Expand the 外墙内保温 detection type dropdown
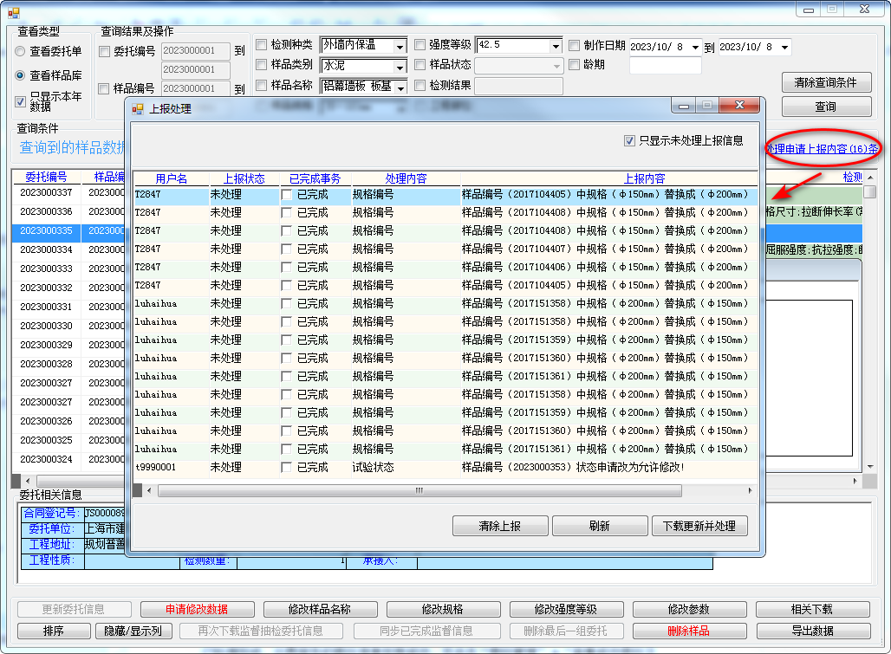The width and height of the screenshot is (891, 654). click(x=400, y=46)
